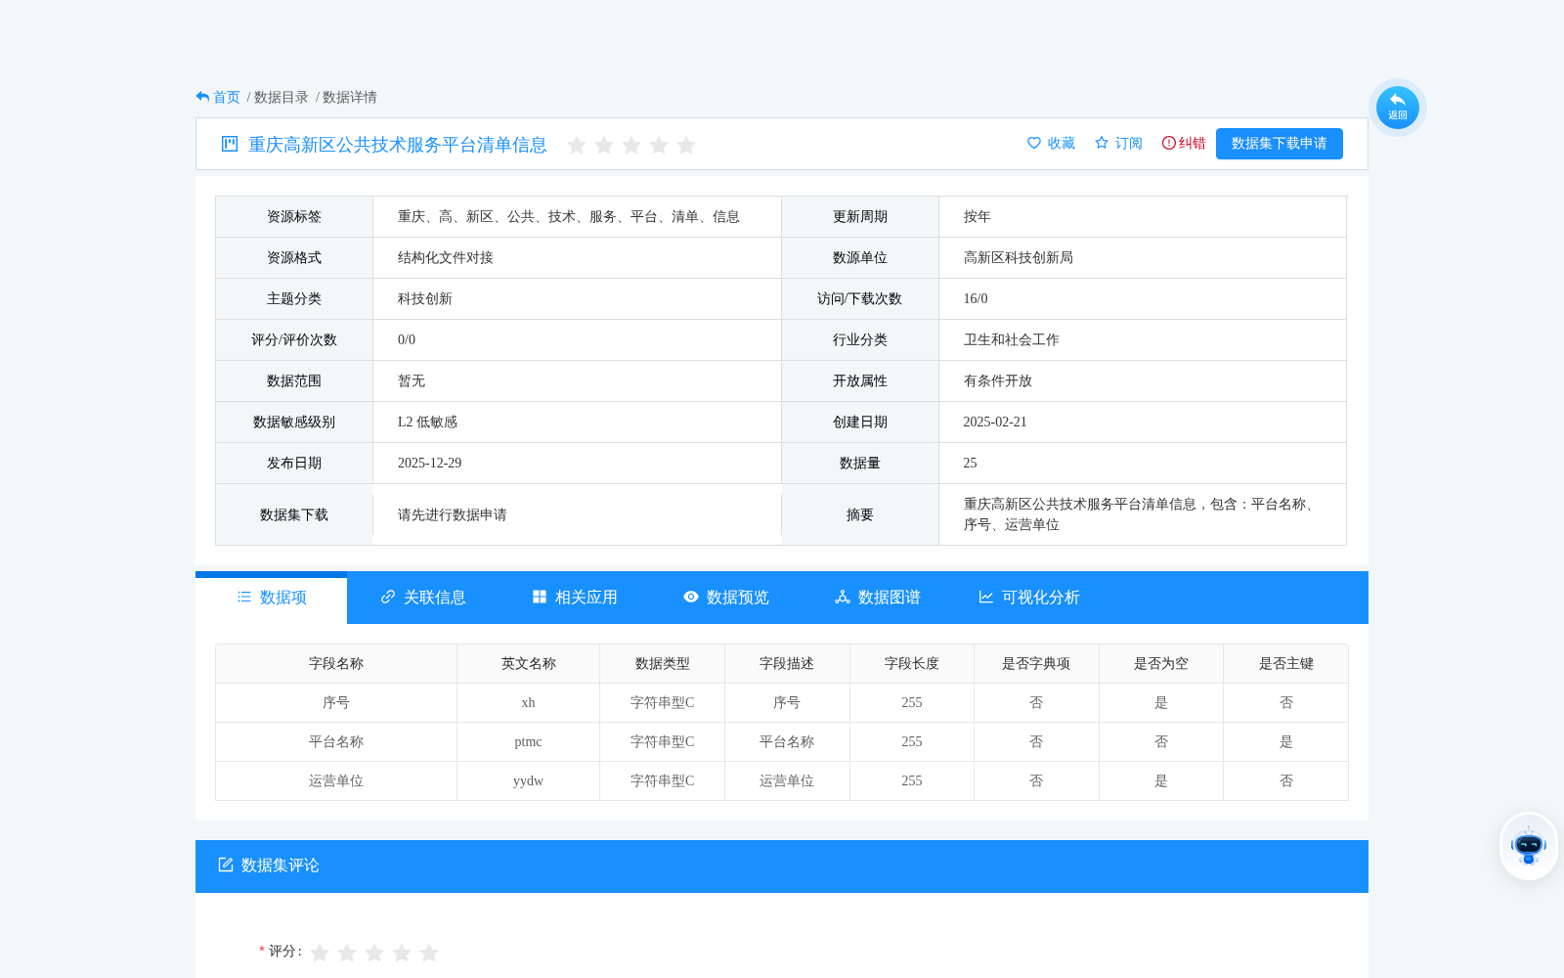Click the 数据目录 breadcrumb
Viewport: 1564px width, 978px height.
281,97
